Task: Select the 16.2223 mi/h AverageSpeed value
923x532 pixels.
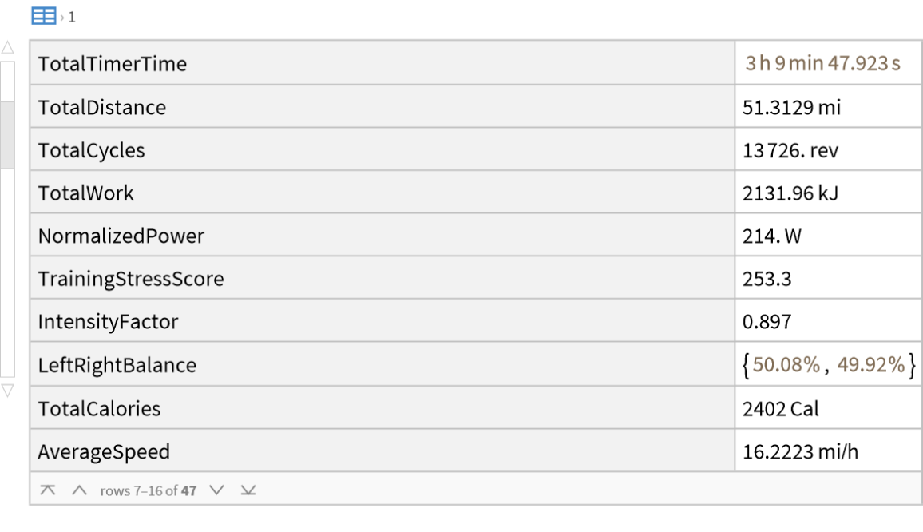Action: 801,452
